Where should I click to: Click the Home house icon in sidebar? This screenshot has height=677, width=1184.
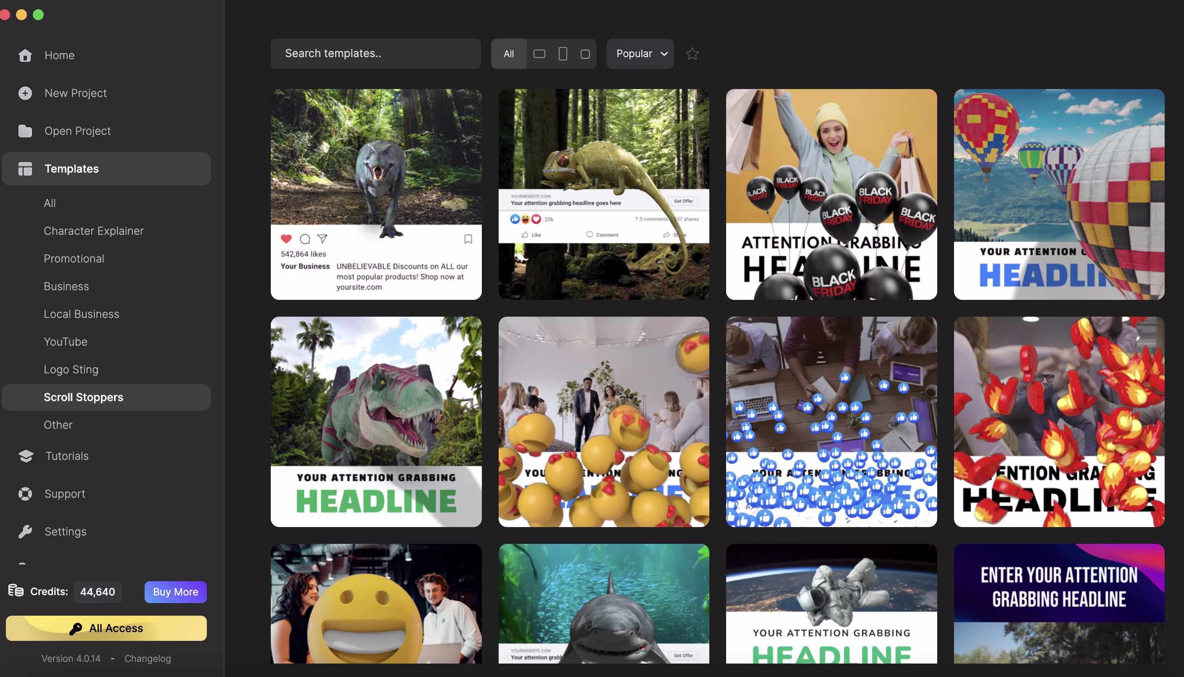[x=25, y=55]
